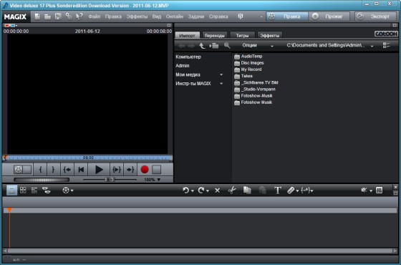Toggle storyboard mode view button
The width and height of the screenshot is (401, 265).
point(11,191)
